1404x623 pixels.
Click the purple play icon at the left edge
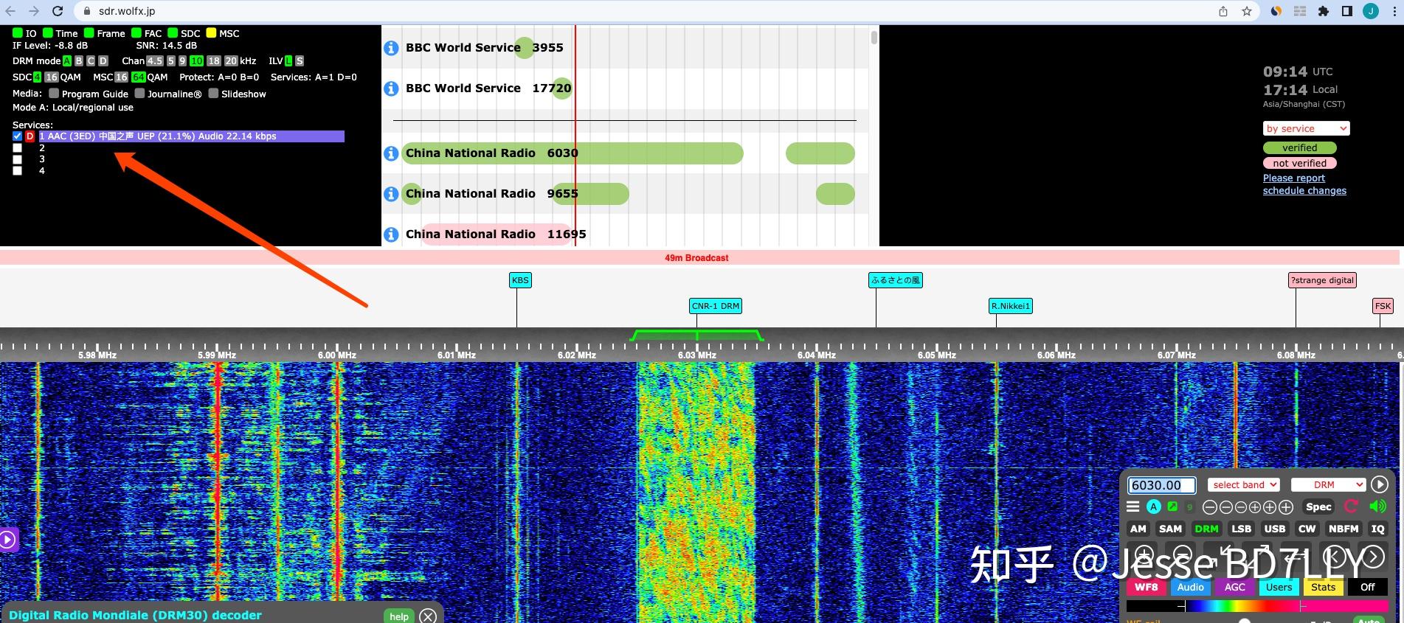pyautogui.click(x=7, y=540)
